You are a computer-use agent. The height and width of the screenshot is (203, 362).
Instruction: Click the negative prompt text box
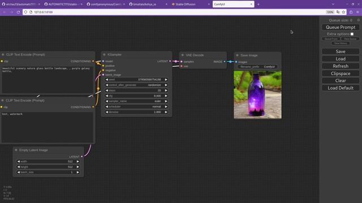point(48,127)
